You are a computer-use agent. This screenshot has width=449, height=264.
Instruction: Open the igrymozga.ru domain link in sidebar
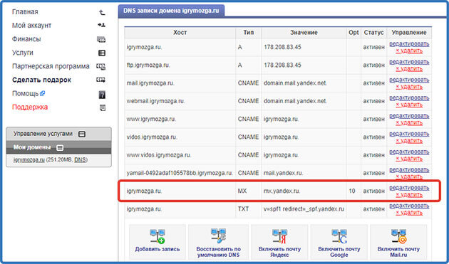pyautogui.click(x=29, y=160)
